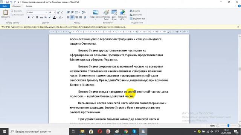
Task: Expand the highlight color dropdown arrow
Action: pos(63,18)
